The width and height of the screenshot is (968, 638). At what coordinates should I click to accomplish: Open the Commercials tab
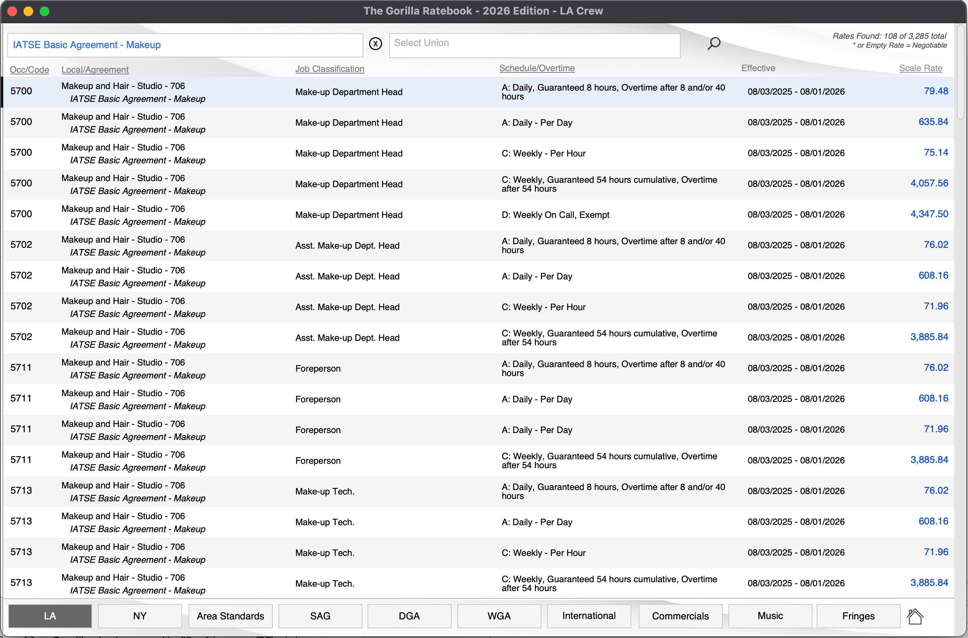click(680, 616)
